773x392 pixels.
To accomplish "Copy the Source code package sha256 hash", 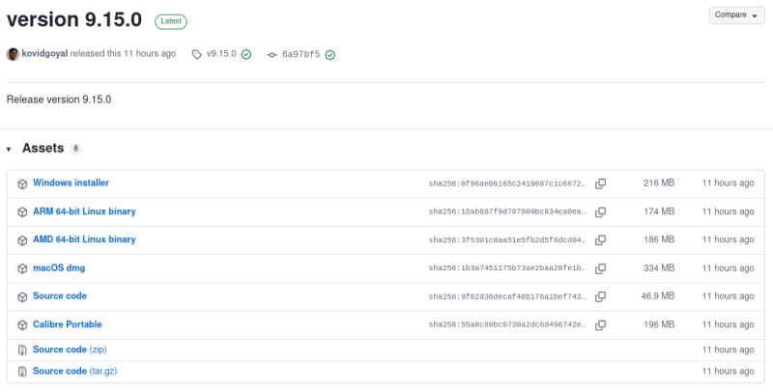I will pyautogui.click(x=600, y=297).
